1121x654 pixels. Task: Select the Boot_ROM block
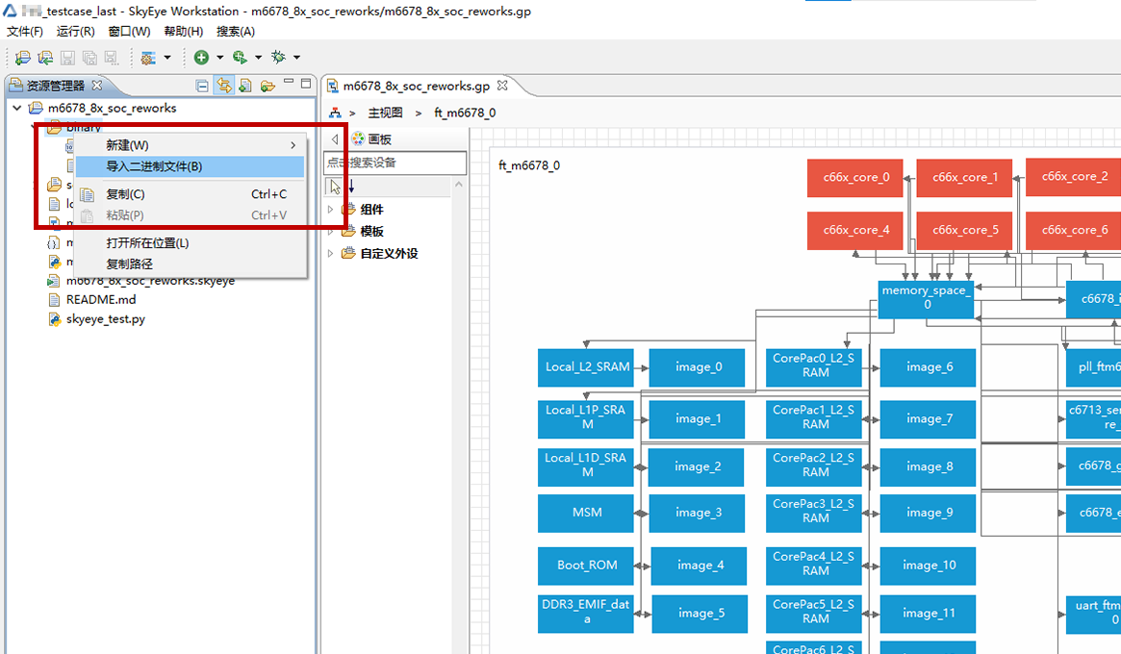click(586, 566)
